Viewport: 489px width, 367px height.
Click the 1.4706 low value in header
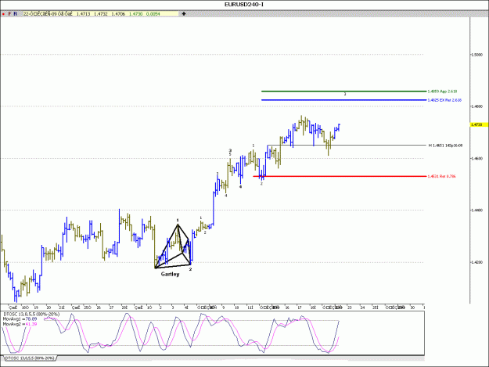(118, 14)
